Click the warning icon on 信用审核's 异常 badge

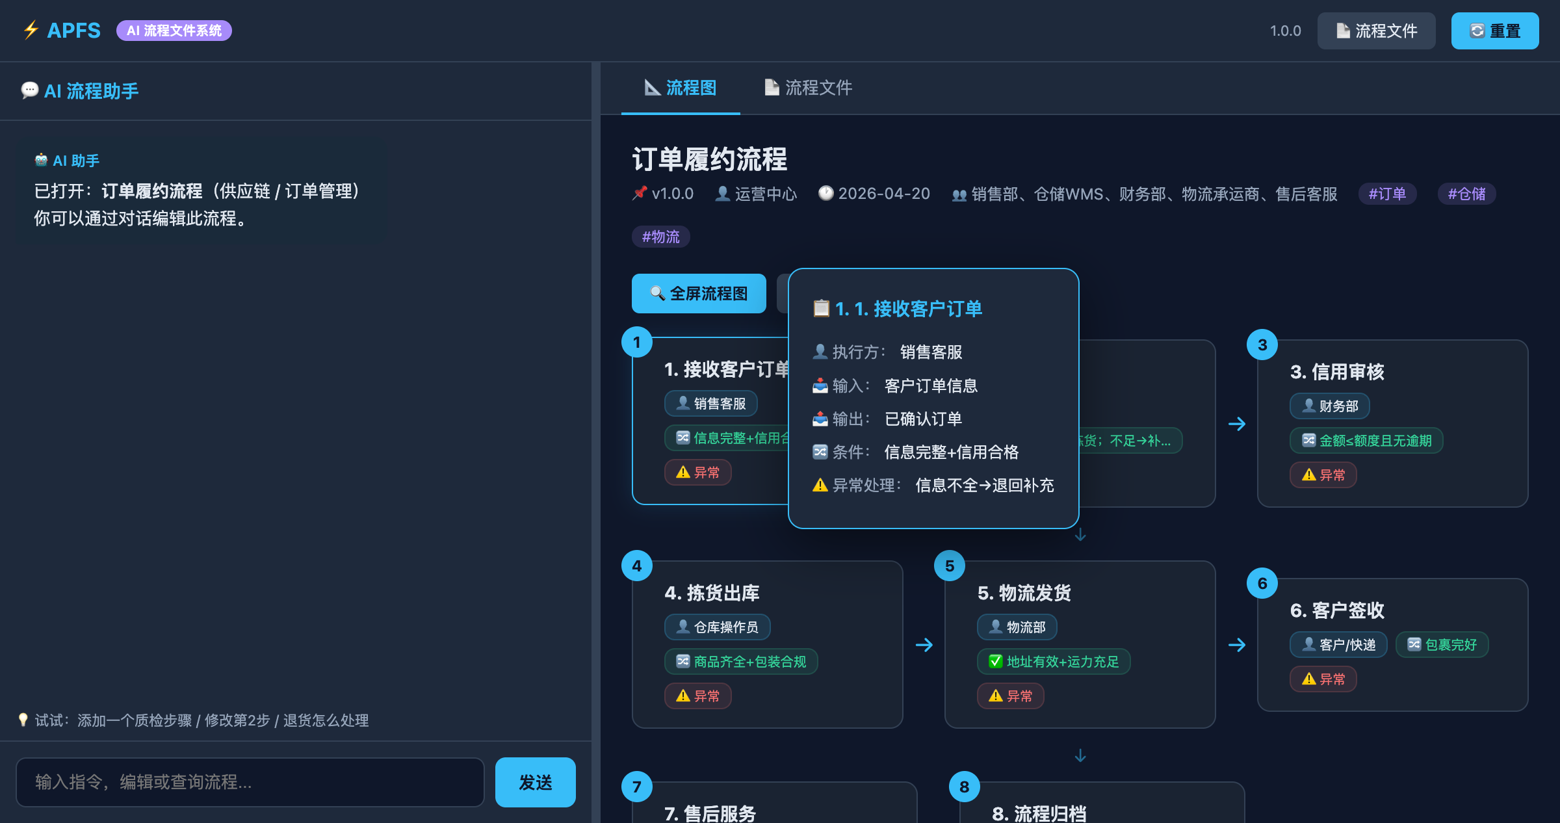(x=1308, y=475)
